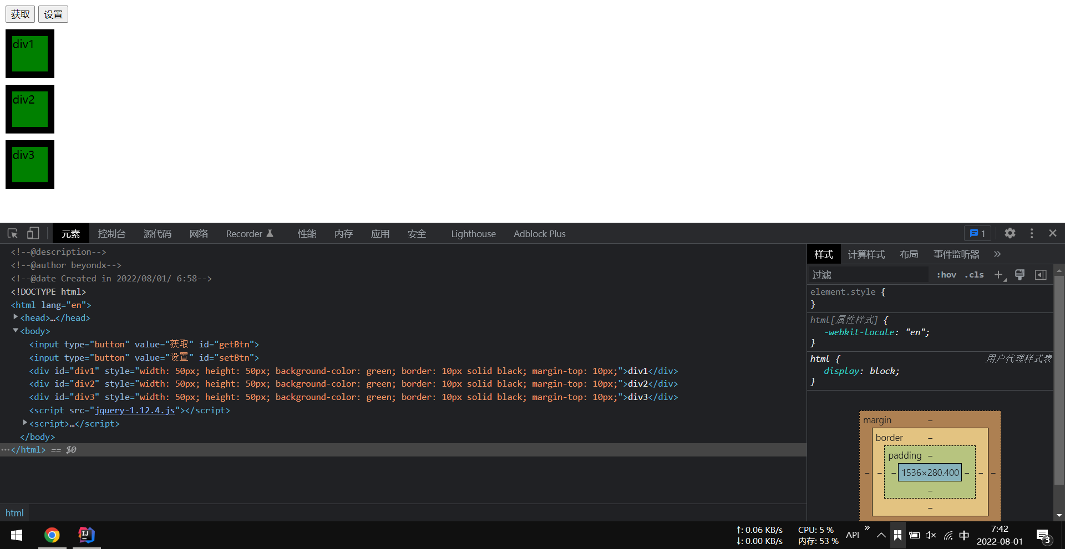The width and height of the screenshot is (1065, 549).
Task: Toggle device toolbar icon
Action: [x=33, y=233]
